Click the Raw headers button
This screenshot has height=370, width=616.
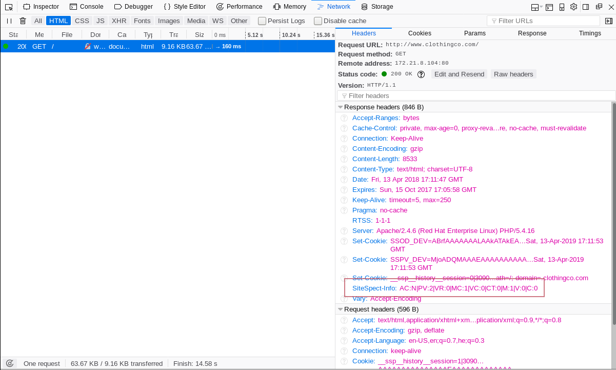pos(513,74)
